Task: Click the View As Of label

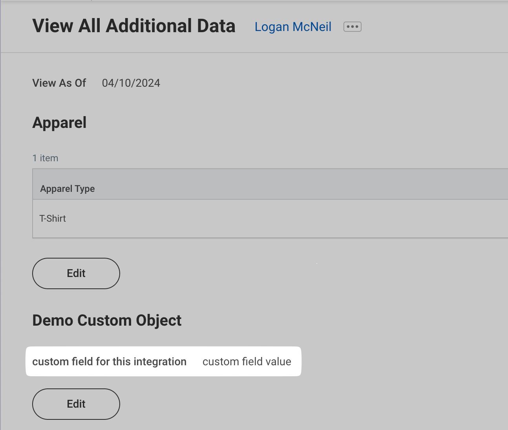Action: click(x=59, y=83)
